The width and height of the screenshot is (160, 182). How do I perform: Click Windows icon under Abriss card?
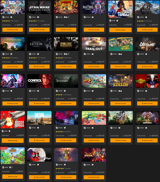click(10, 131)
